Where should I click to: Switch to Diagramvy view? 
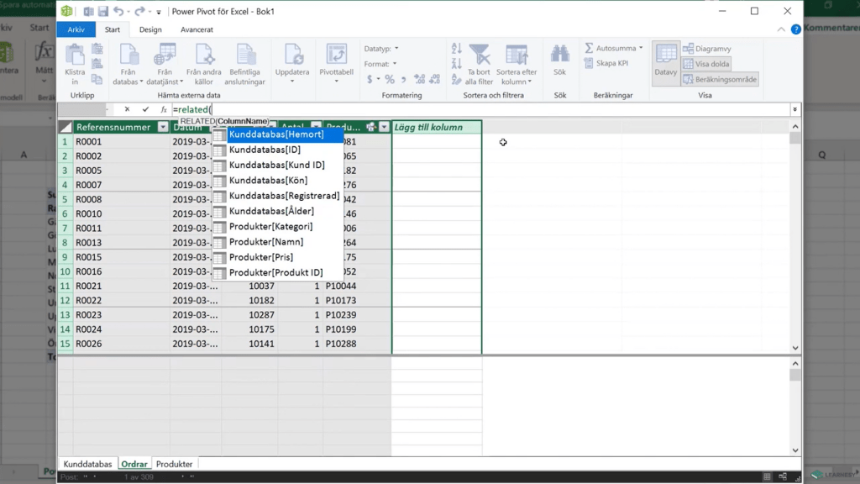click(707, 49)
